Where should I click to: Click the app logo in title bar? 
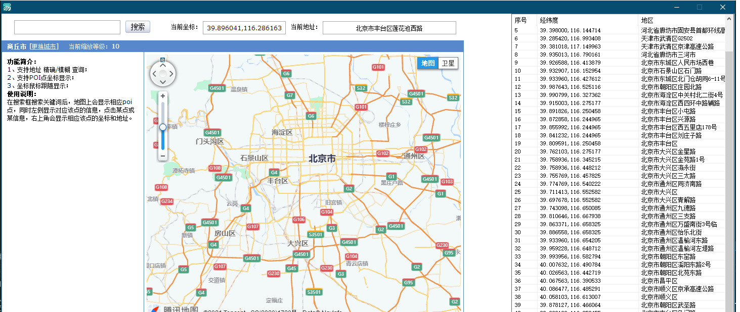(x=7, y=7)
